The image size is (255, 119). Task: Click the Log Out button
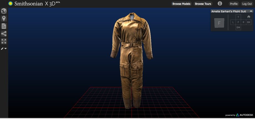247,4
